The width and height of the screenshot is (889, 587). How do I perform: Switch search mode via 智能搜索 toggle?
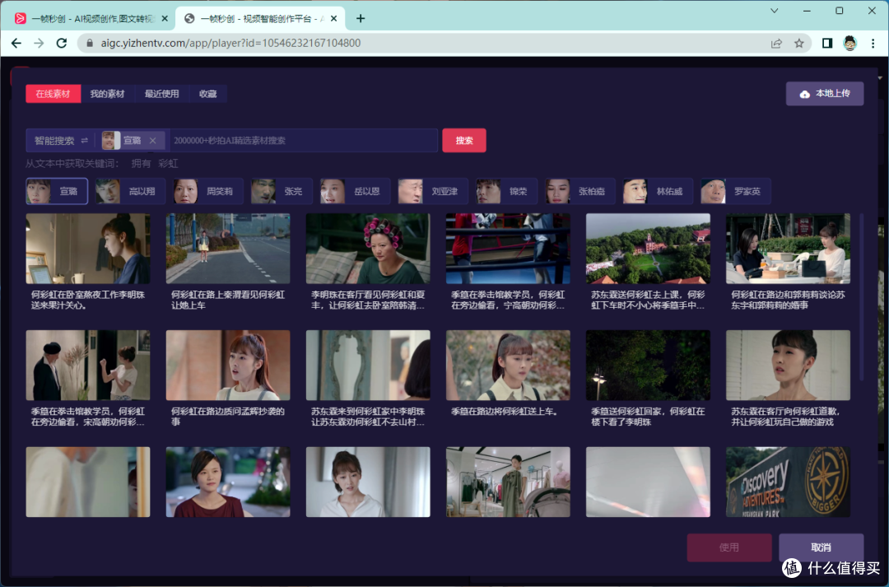pos(61,141)
